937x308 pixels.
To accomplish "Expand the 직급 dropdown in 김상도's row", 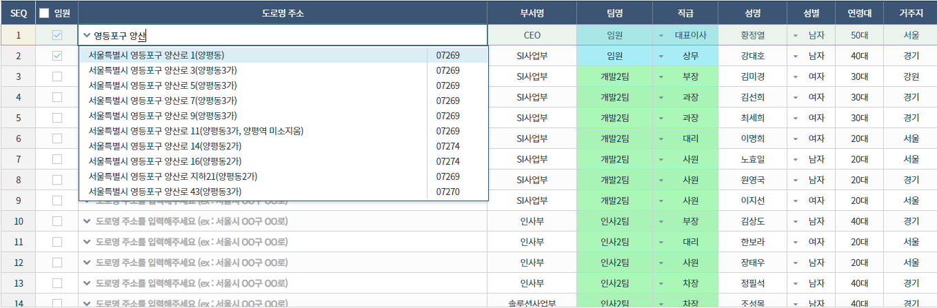I will pyautogui.click(x=661, y=221).
